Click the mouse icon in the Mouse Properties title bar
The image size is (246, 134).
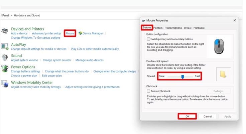point(143,21)
